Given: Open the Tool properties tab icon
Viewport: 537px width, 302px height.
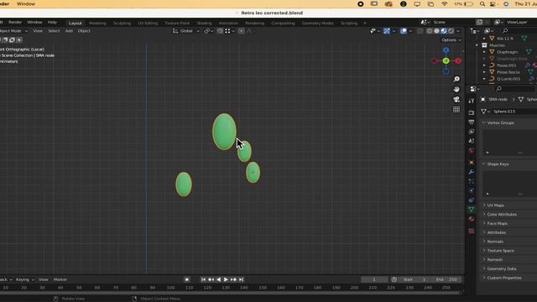Looking at the screenshot, I should [472, 101].
